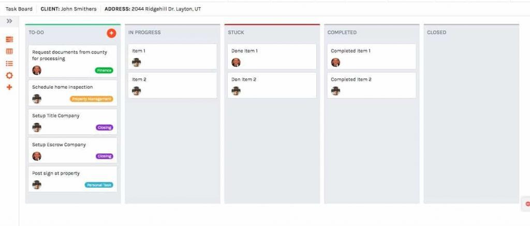
Task: Open Done Item 1 in the Stuck column
Action: click(272, 56)
